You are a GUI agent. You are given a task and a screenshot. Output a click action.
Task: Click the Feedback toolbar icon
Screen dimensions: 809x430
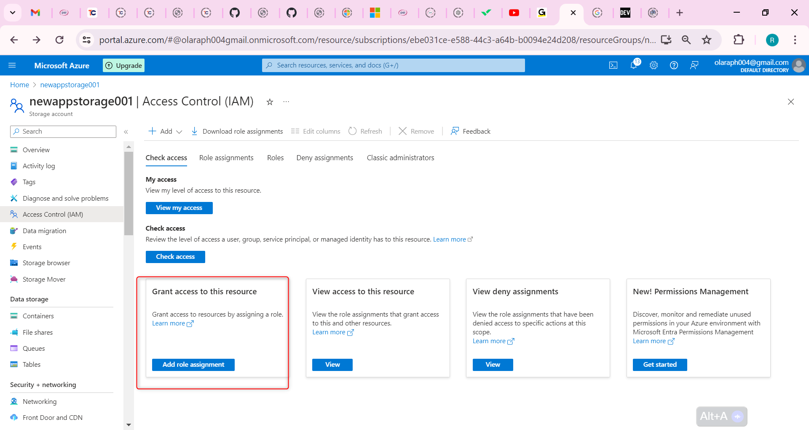(x=470, y=131)
